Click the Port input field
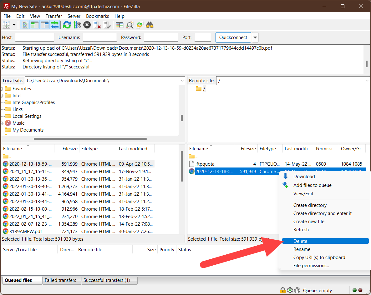 click(x=202, y=37)
